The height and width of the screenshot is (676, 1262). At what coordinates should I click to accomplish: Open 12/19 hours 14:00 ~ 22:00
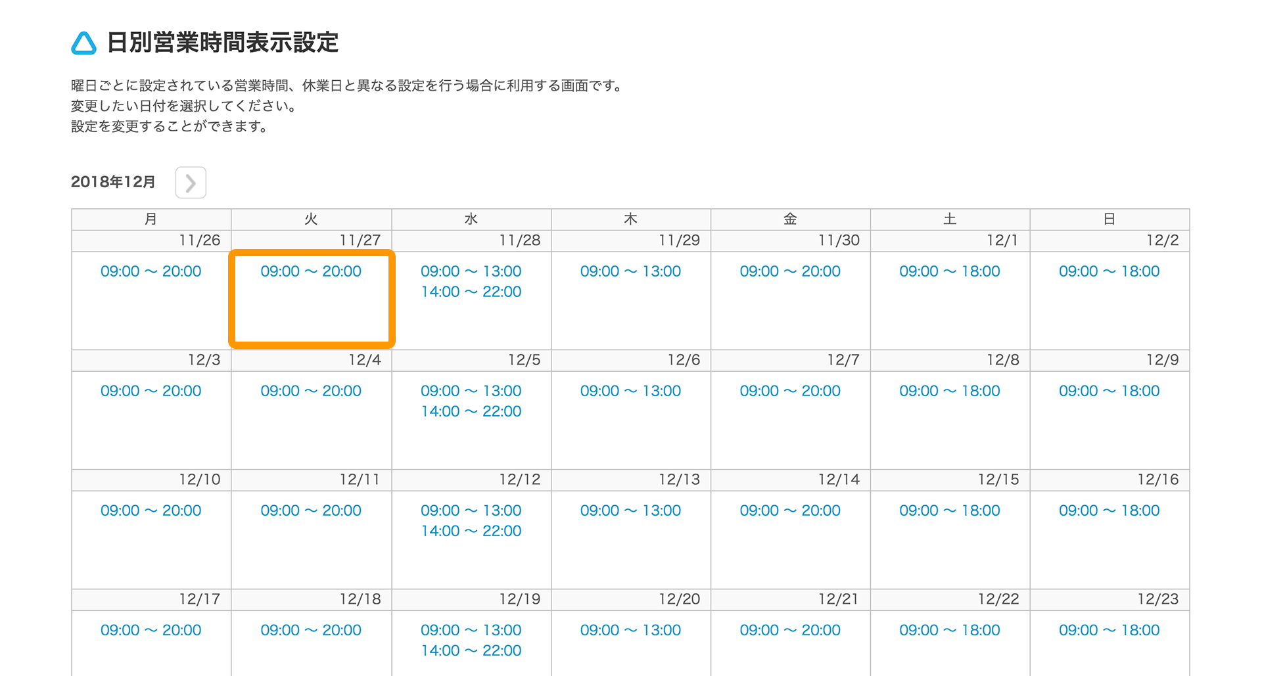pyautogui.click(x=471, y=650)
